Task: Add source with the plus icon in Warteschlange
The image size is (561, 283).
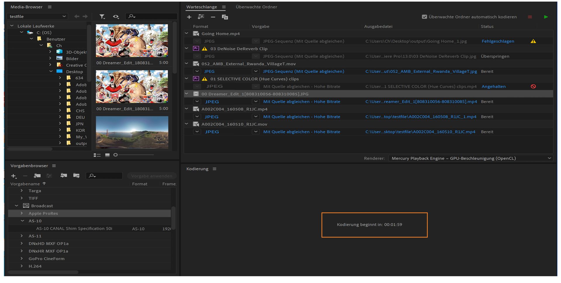Action: [x=189, y=17]
